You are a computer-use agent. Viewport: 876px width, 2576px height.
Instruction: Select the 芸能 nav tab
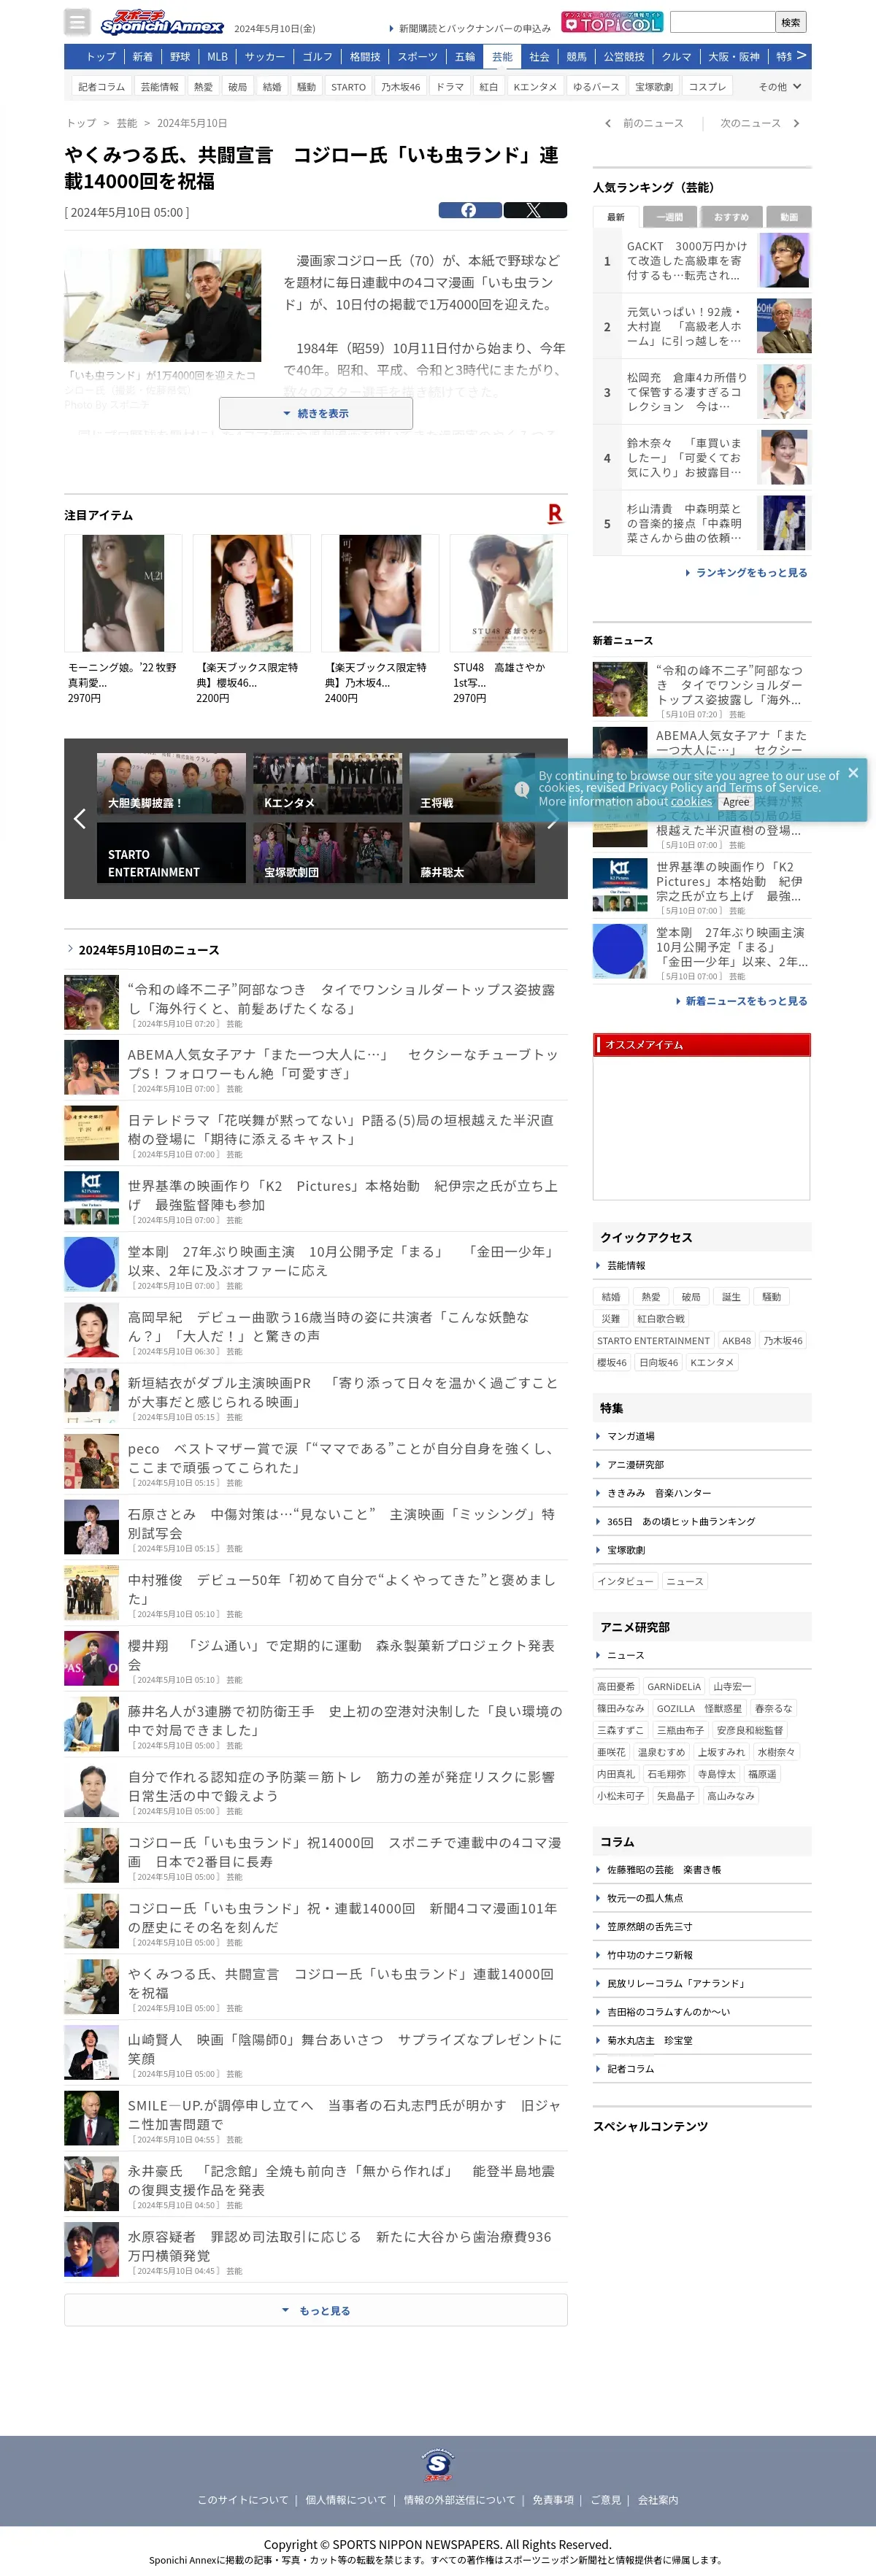(x=502, y=57)
